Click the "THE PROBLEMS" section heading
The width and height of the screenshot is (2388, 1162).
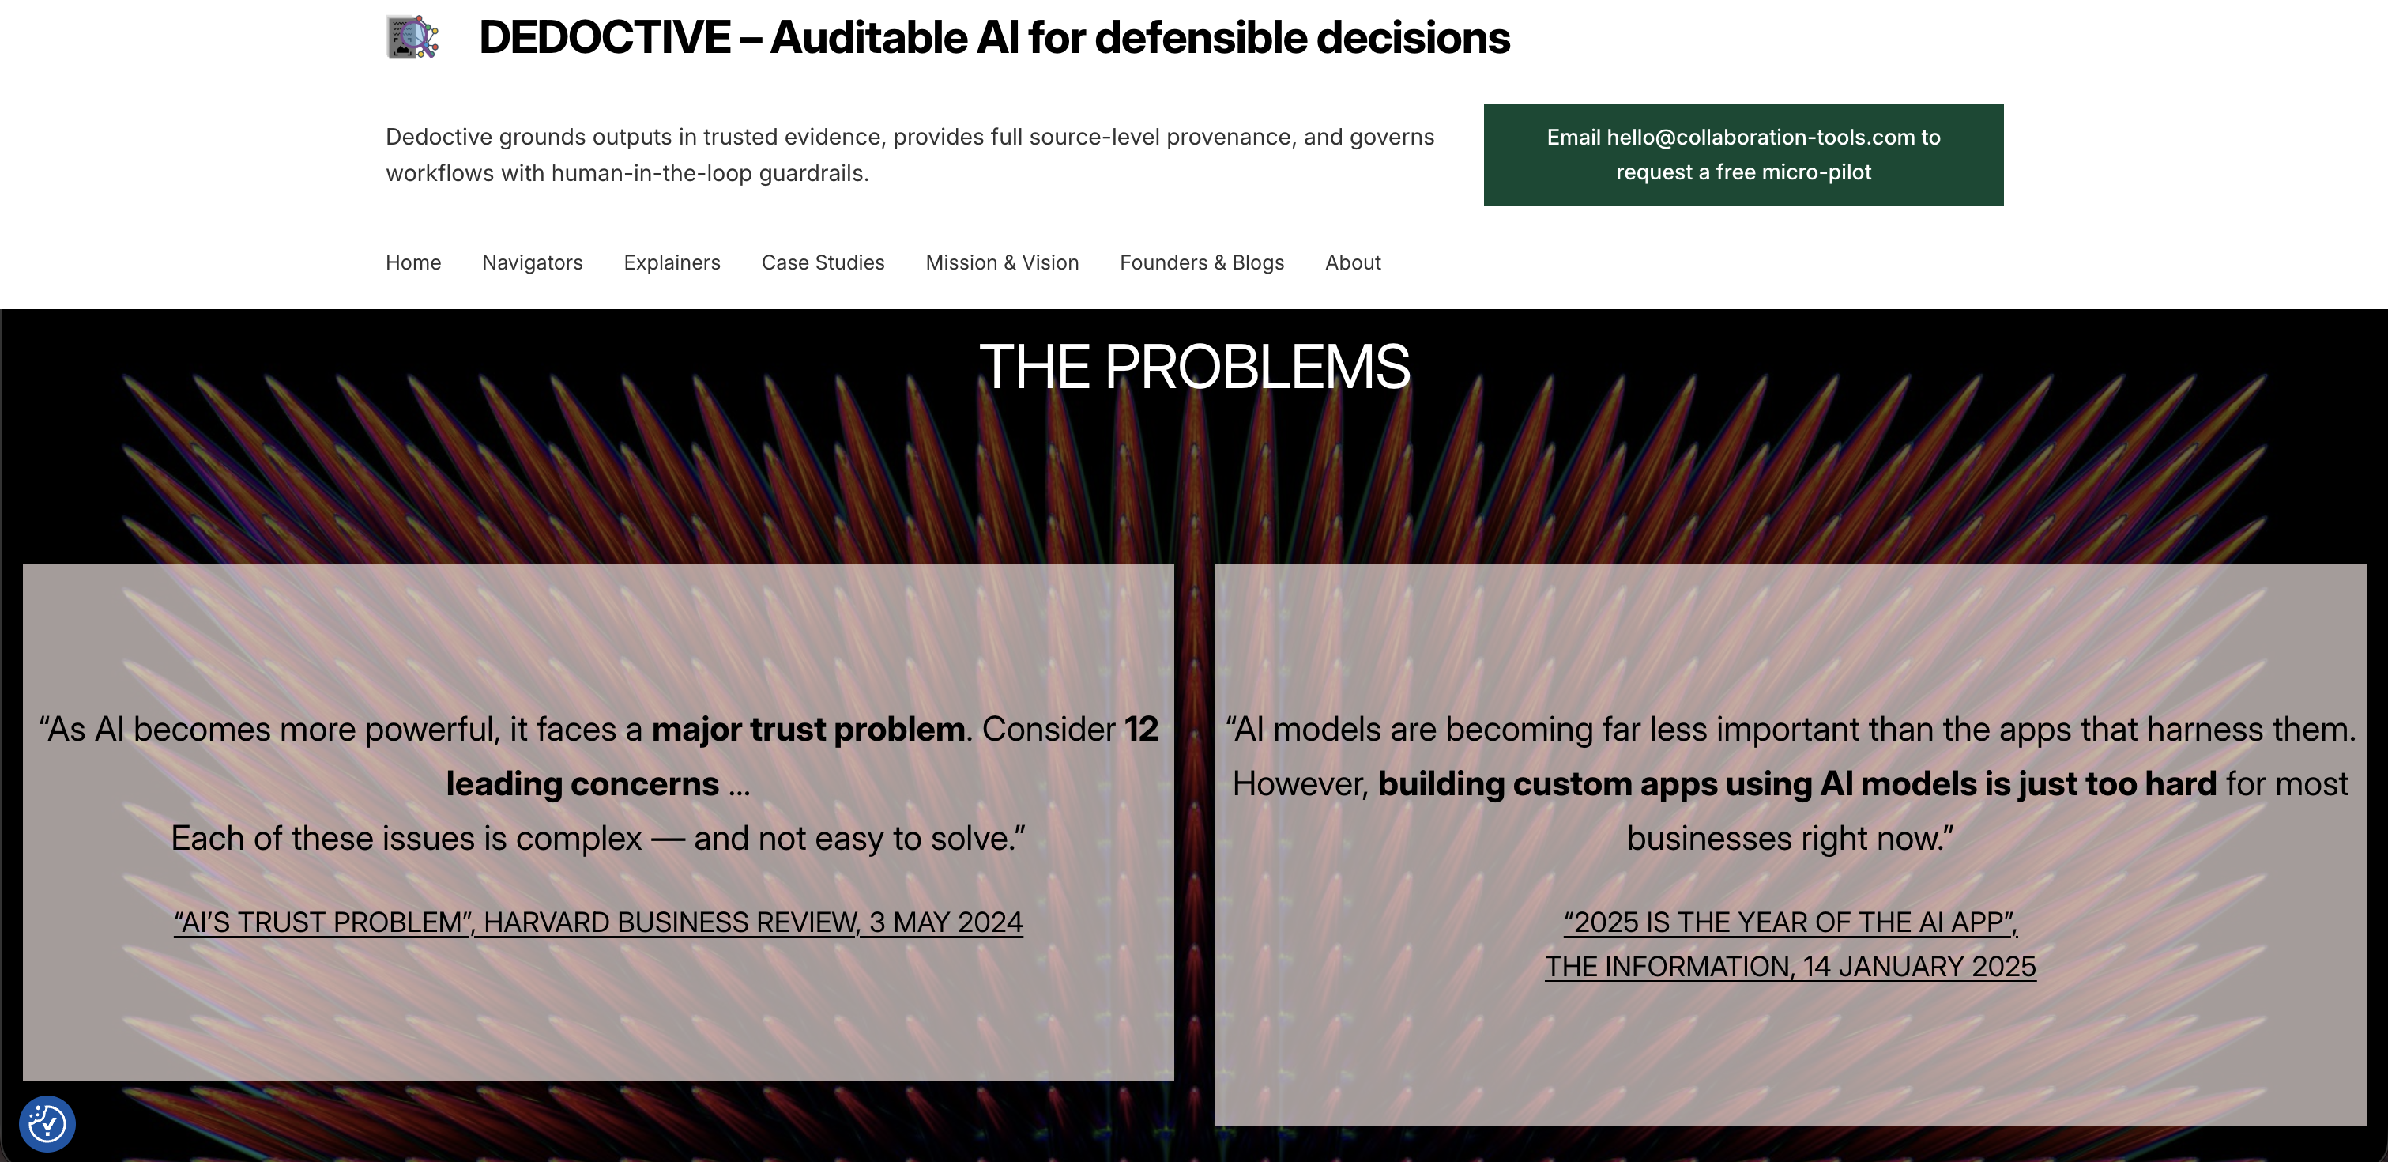coord(1194,366)
